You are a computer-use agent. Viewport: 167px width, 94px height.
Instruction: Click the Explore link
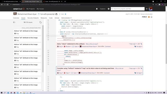103,9
